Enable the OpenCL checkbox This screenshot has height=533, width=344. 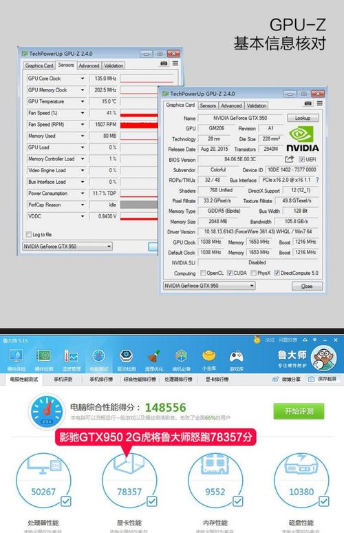(x=203, y=273)
